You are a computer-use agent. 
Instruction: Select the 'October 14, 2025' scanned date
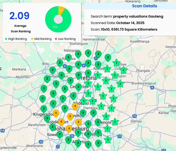[130, 23]
